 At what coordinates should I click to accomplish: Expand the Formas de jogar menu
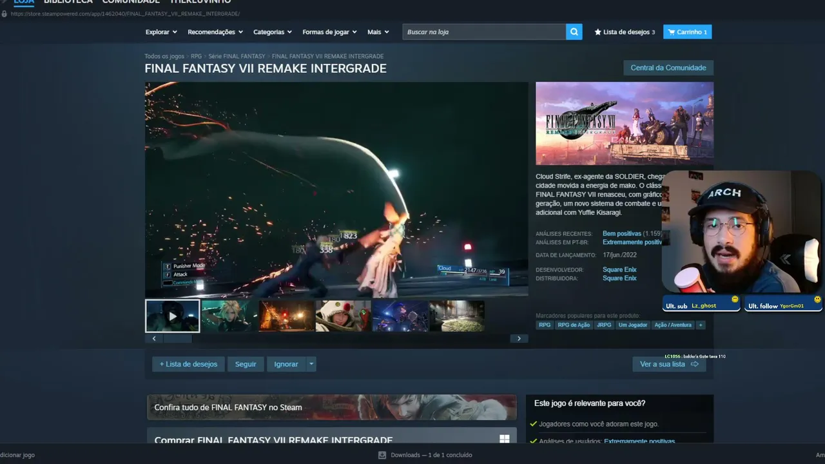(x=329, y=32)
